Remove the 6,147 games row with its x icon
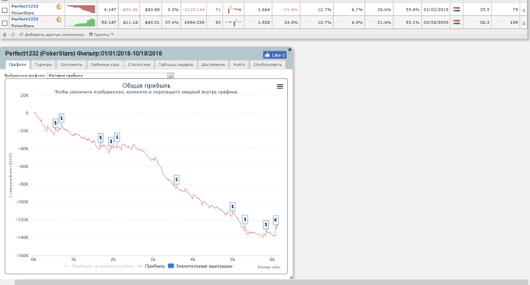Image resolution: width=530 pixels, height=285 pixels. [x=524, y=10]
